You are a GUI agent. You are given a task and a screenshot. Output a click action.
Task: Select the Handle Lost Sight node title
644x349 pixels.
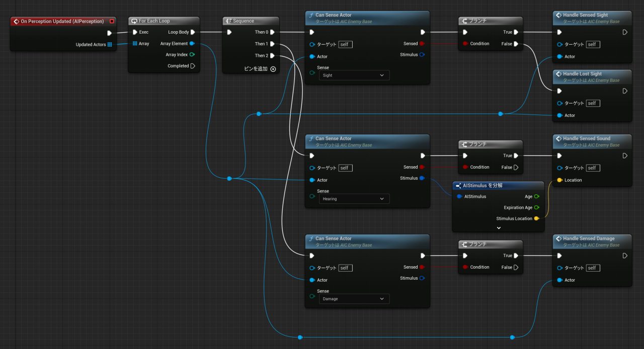click(x=582, y=74)
